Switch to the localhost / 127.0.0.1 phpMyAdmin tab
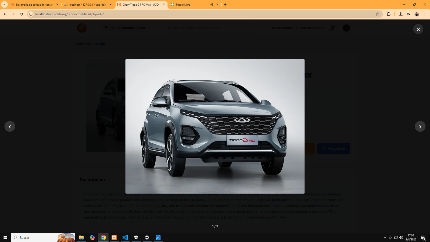Image resolution: width=430 pixels, height=242 pixels. [88, 5]
